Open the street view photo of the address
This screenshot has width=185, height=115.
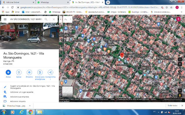(29, 36)
